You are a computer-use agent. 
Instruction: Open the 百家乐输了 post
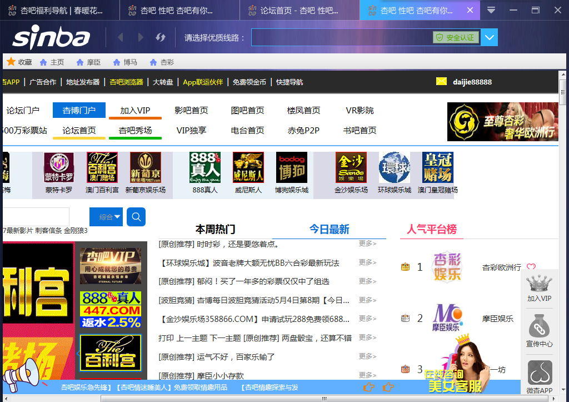(217, 357)
